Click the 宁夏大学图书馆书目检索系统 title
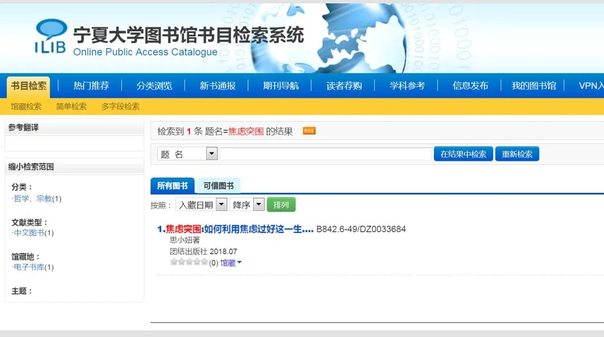The width and height of the screenshot is (604, 337). pos(189,35)
